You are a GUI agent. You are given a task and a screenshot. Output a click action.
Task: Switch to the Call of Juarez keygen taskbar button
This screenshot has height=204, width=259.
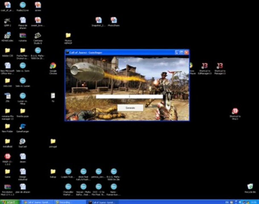point(103,202)
